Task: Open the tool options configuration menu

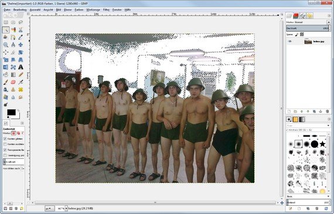Action: [x=22, y=123]
